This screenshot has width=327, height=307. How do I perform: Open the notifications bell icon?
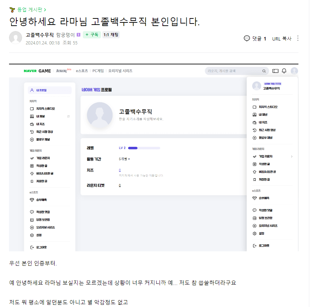tap(284, 71)
